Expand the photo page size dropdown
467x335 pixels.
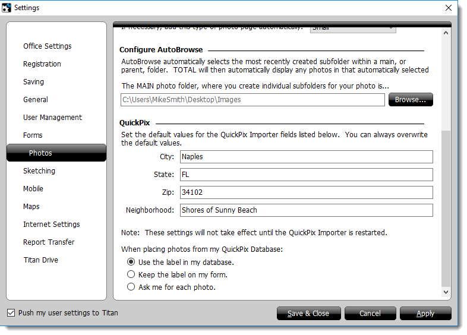(x=353, y=28)
